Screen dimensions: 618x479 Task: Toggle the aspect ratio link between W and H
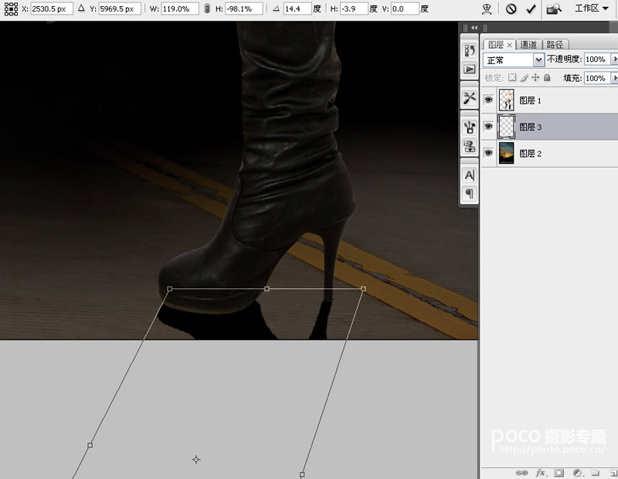click(207, 9)
